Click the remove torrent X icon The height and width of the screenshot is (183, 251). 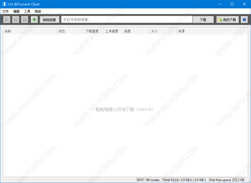click(x=25, y=19)
